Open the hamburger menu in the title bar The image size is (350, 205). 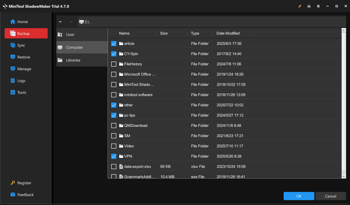(x=318, y=6)
